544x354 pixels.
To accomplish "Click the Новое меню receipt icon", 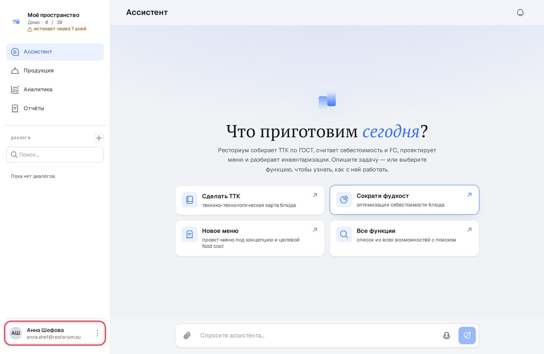I will (190, 234).
